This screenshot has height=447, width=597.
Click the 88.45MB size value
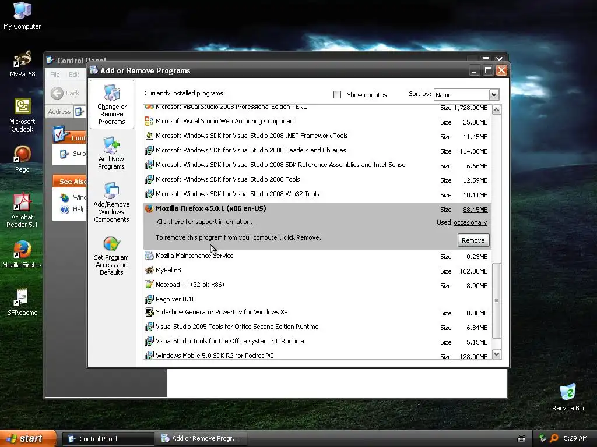pos(475,210)
